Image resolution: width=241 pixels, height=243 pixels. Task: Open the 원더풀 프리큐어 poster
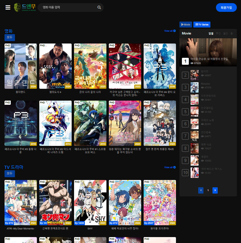click(160, 203)
